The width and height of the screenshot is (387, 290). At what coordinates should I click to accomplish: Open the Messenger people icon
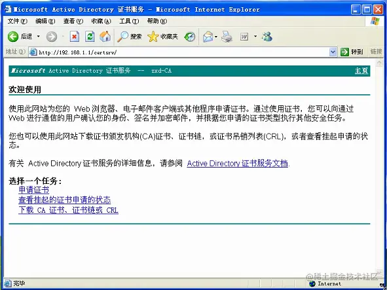click(x=267, y=37)
